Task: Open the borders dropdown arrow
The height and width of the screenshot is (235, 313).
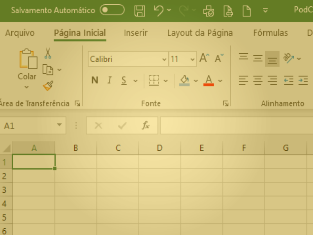Action: pos(165,81)
